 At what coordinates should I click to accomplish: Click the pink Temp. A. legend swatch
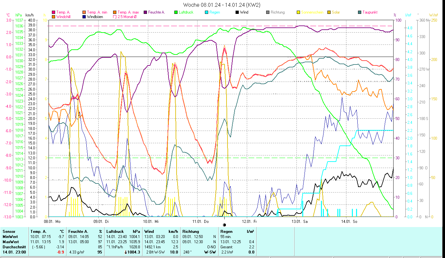click(x=53, y=12)
